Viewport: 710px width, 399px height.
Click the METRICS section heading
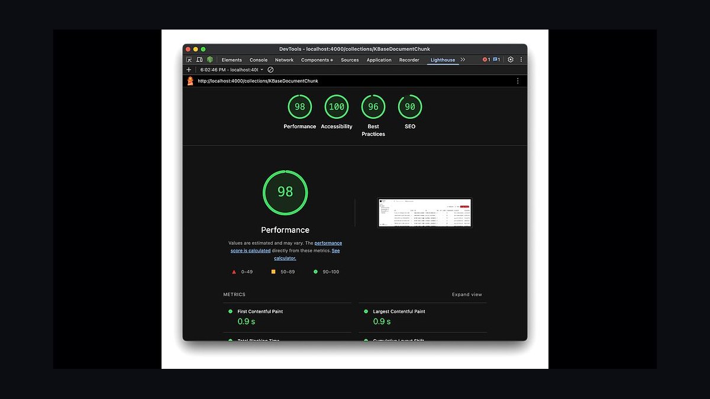(234, 294)
